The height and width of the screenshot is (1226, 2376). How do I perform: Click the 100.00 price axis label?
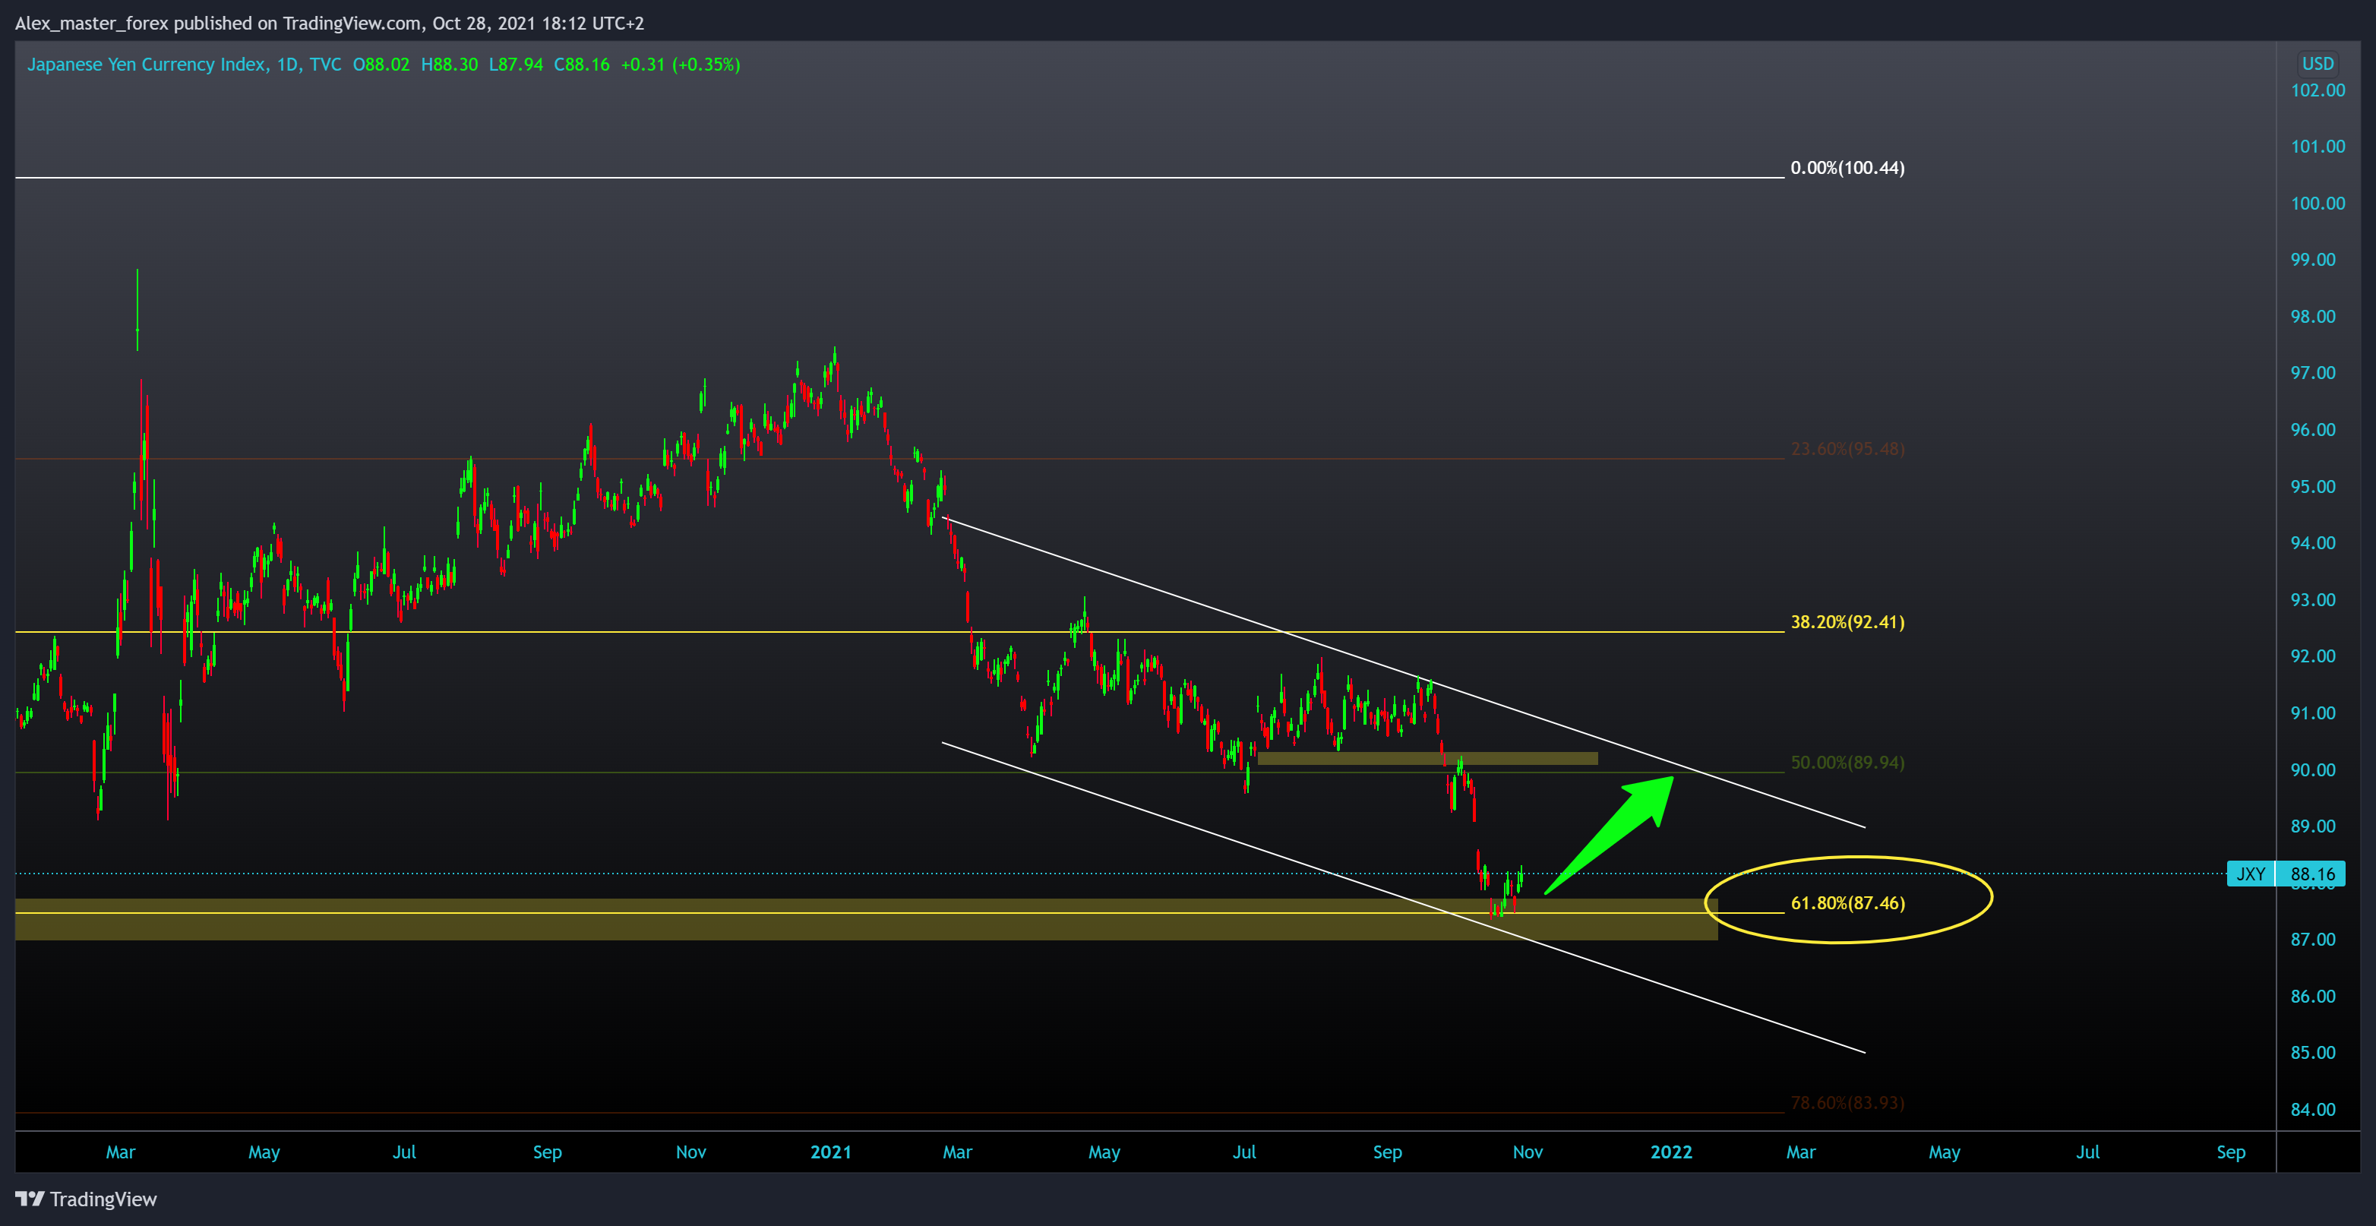click(2317, 203)
